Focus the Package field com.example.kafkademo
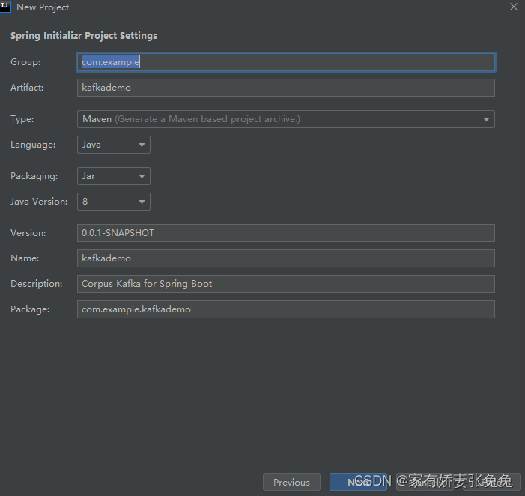Viewport: 525px width, 496px height. click(x=286, y=309)
